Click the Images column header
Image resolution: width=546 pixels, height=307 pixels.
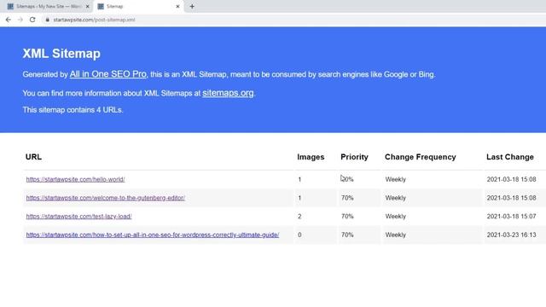311,157
